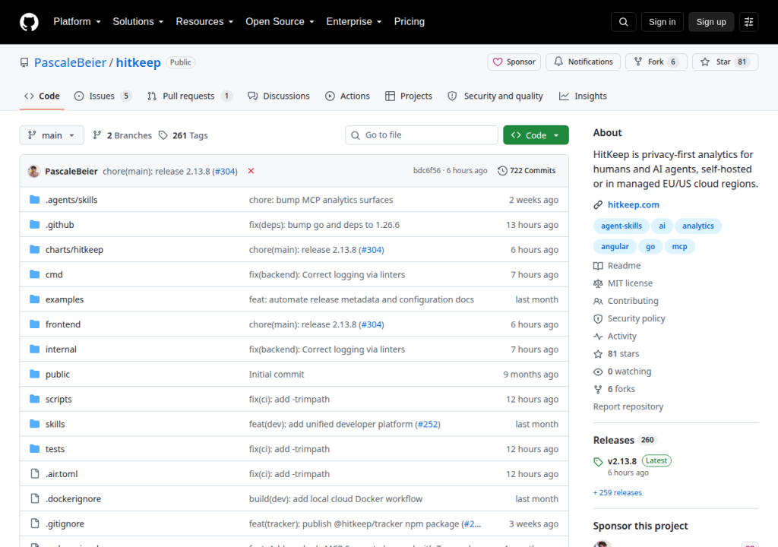Star the hitkeep repository
The image size is (778, 547).
click(x=725, y=62)
